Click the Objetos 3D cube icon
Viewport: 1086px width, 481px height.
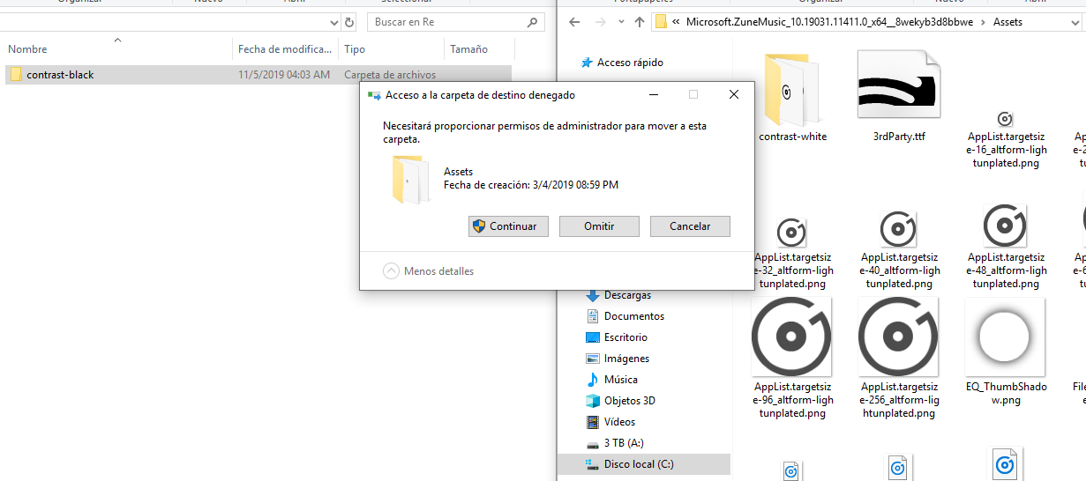(x=593, y=401)
